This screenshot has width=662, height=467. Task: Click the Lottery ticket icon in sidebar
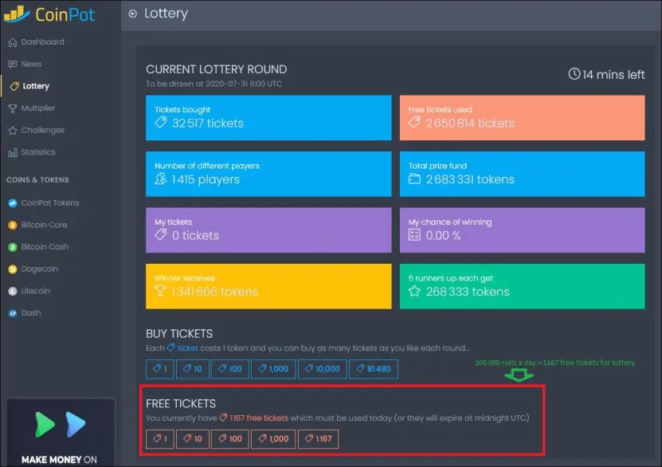pos(14,86)
